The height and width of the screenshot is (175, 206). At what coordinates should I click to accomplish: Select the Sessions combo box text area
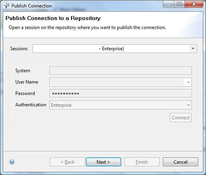coord(111,49)
